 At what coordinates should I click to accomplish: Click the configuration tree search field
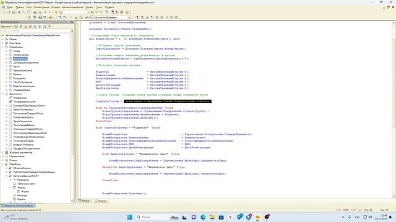(x=35, y=31)
